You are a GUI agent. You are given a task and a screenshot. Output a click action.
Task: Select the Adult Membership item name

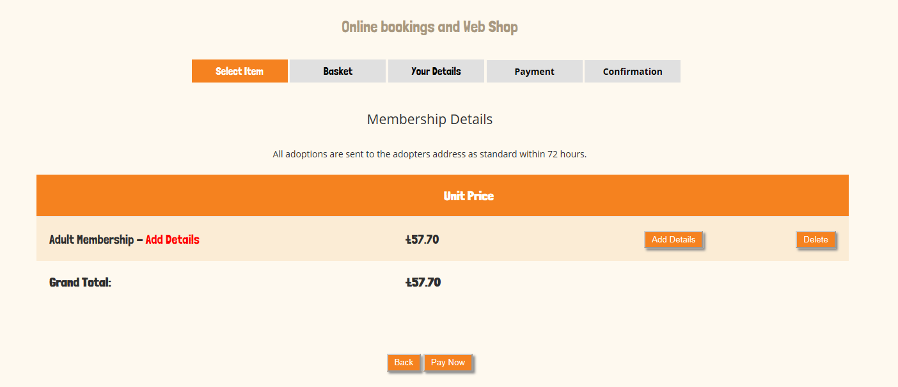91,240
